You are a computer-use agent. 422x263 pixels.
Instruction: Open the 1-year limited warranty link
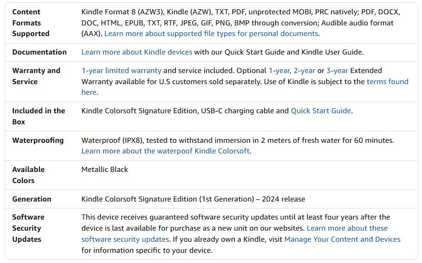tap(121, 71)
